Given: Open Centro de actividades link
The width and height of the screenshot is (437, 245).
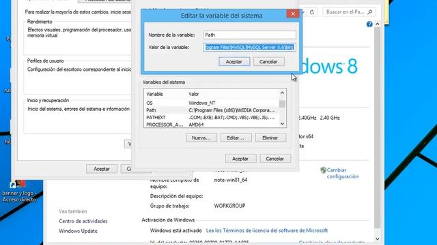Looking at the screenshot, I should coord(83,221).
